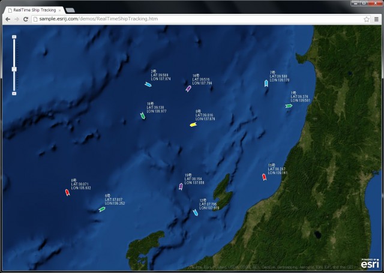The width and height of the screenshot is (384, 273).
Task: Zoom in using the slider plus button
Action: pos(14,38)
